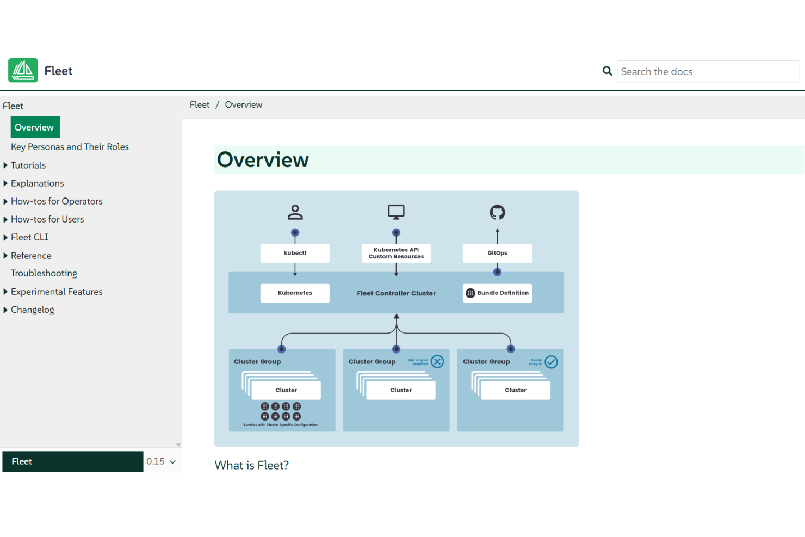The image size is (805, 537).
Task: Expand How-tos for Users arrow
Action: pos(5,219)
